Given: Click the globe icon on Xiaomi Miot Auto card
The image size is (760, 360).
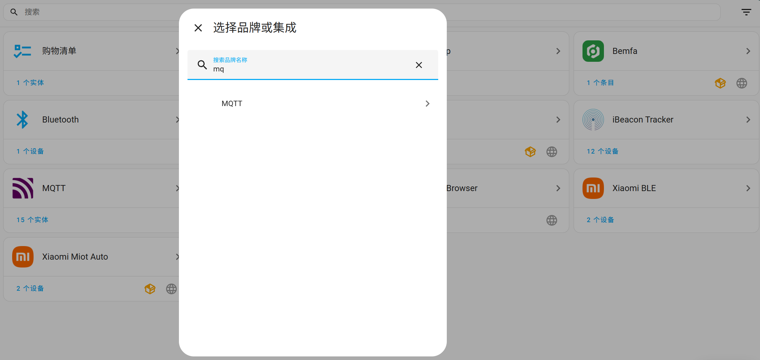Looking at the screenshot, I should pyautogui.click(x=171, y=289).
